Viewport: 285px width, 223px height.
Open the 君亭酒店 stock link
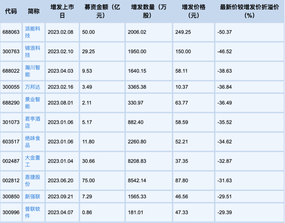(x=32, y=122)
